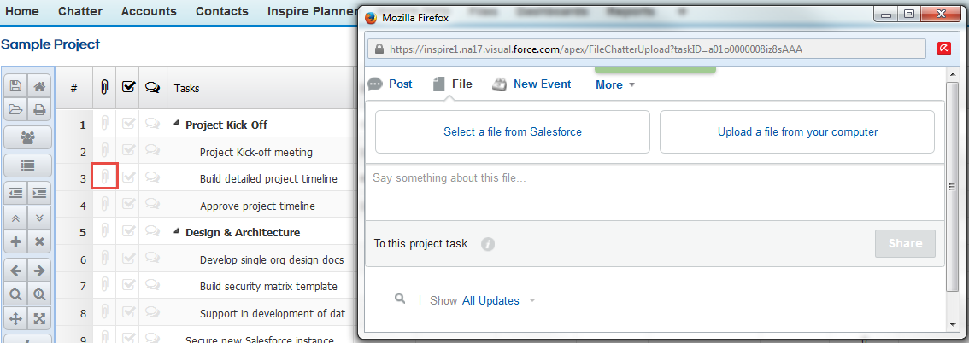The height and width of the screenshot is (343, 969).
Task: Click the zoom out magnifier icon
Action: pyautogui.click(x=16, y=294)
